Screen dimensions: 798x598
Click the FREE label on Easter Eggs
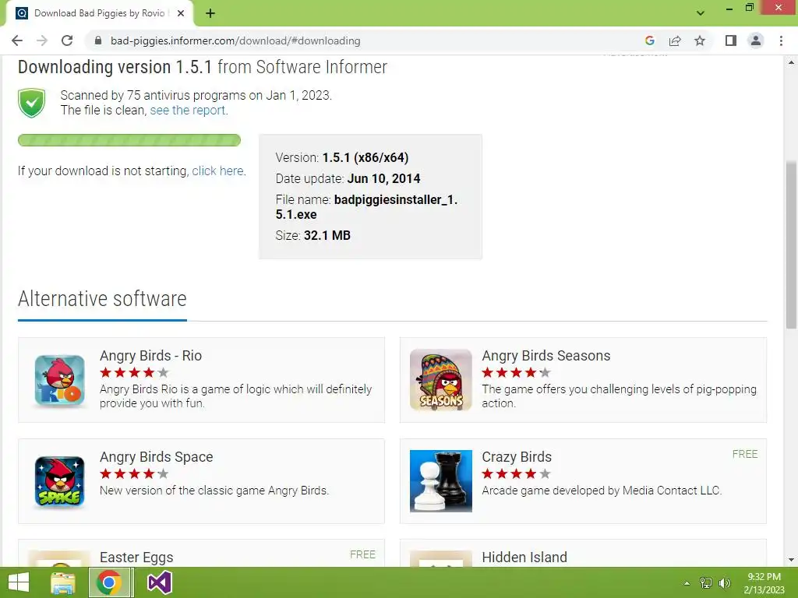tap(363, 554)
